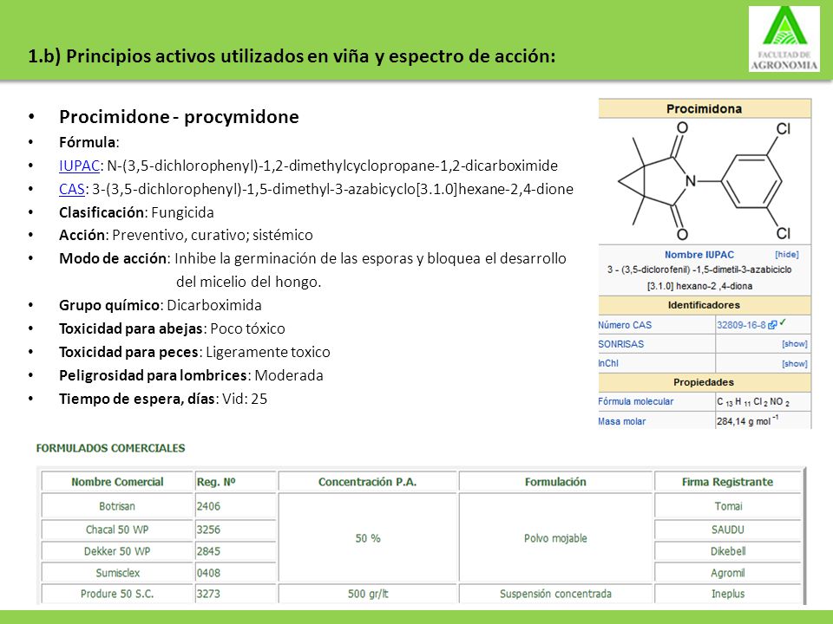Open the Fórmula molecular link
The width and height of the screenshot is (833, 624).
pos(635,401)
